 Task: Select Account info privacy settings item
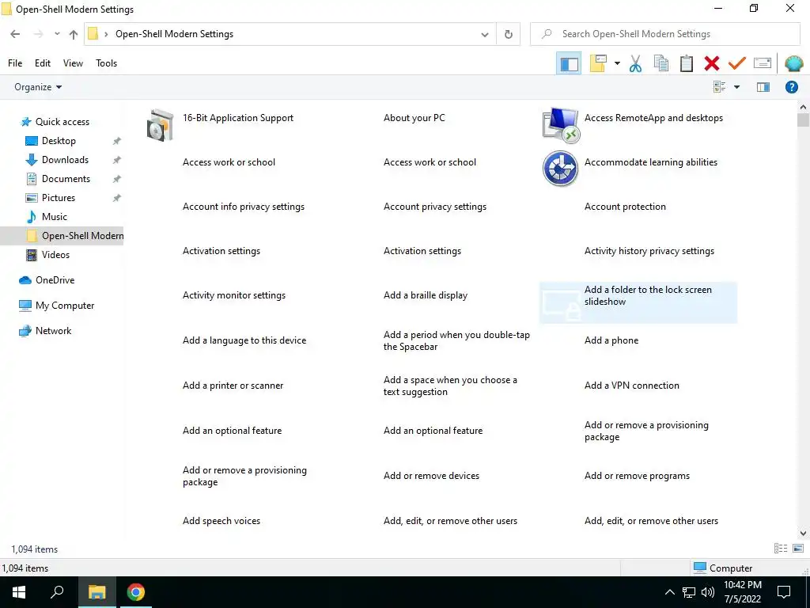coord(244,207)
